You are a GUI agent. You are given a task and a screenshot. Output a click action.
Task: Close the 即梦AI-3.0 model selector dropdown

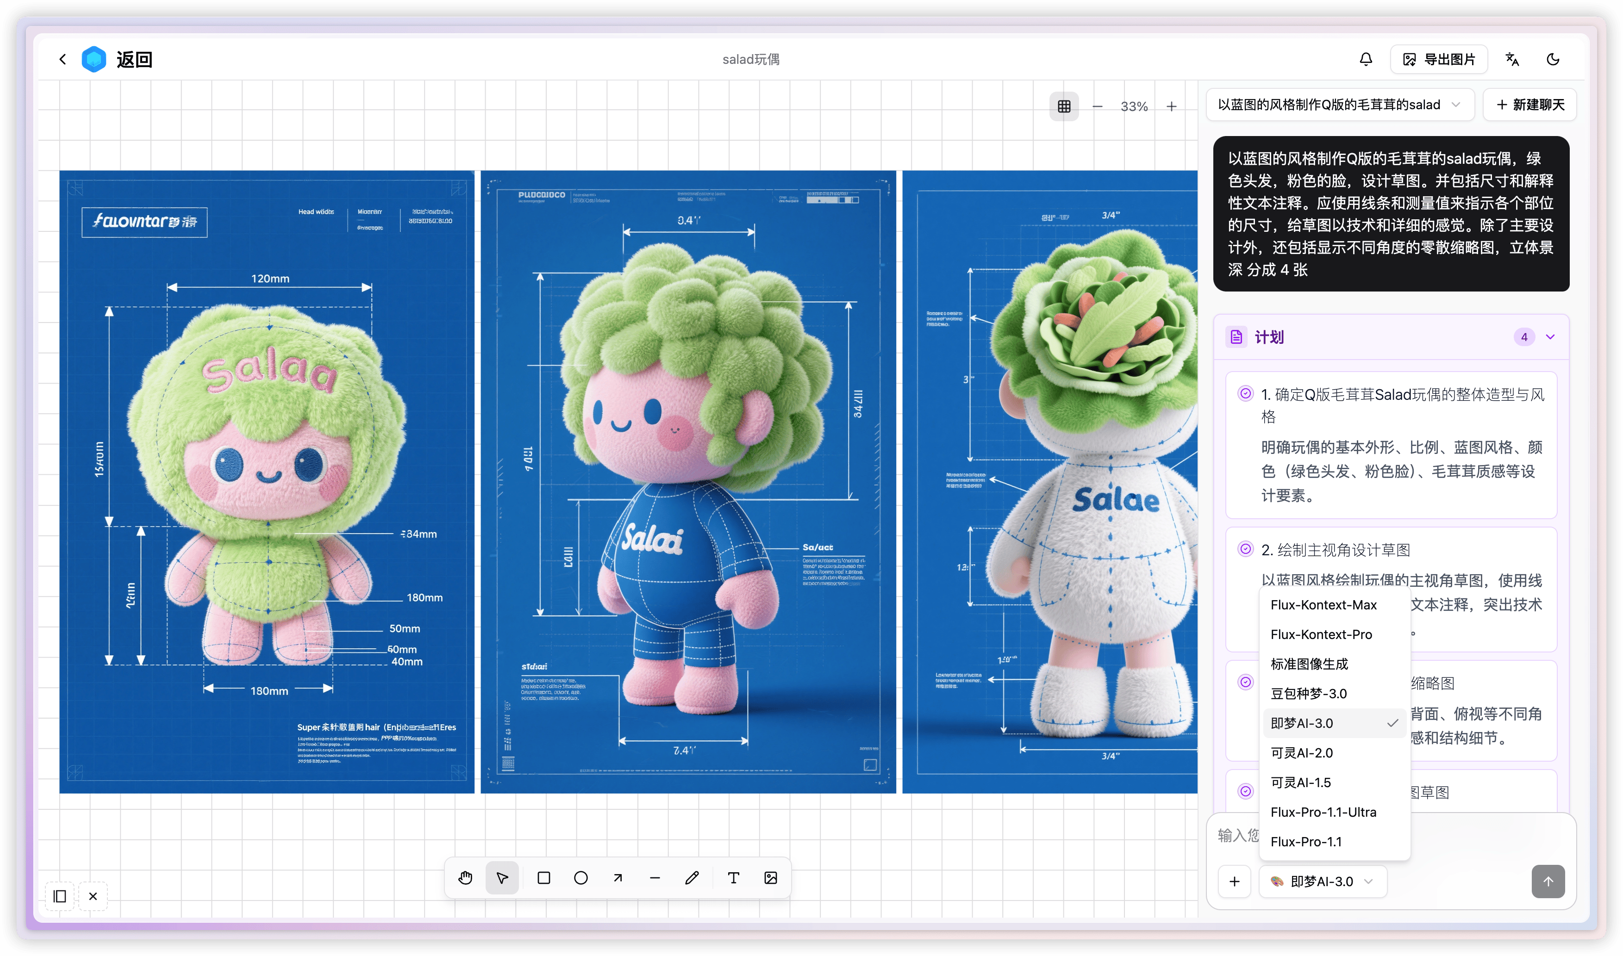(1322, 882)
